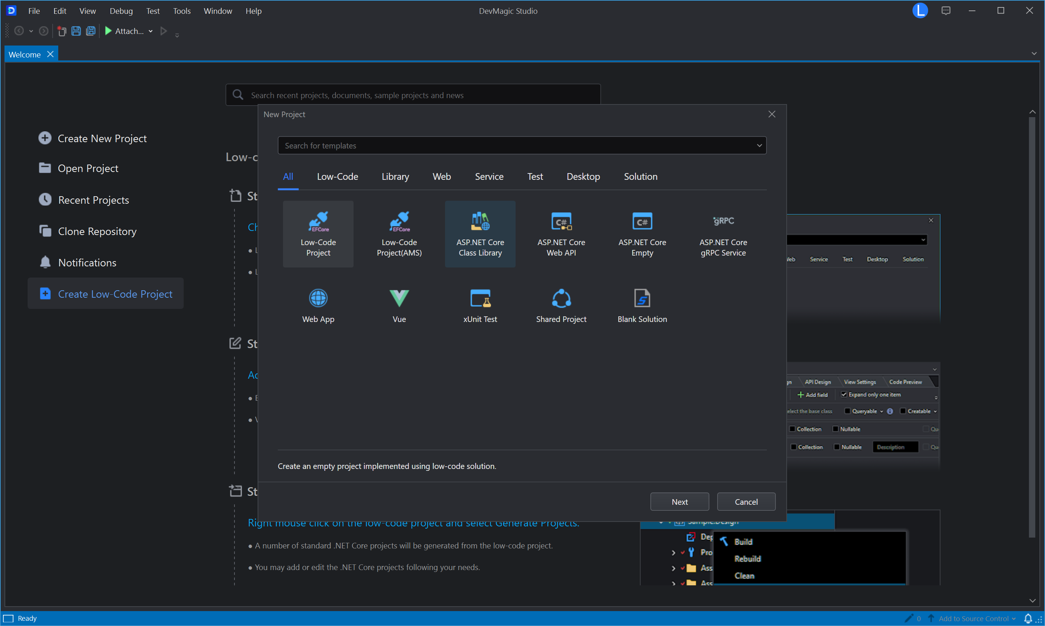Switch to the Test templates tab
The height and width of the screenshot is (626, 1045).
(535, 176)
